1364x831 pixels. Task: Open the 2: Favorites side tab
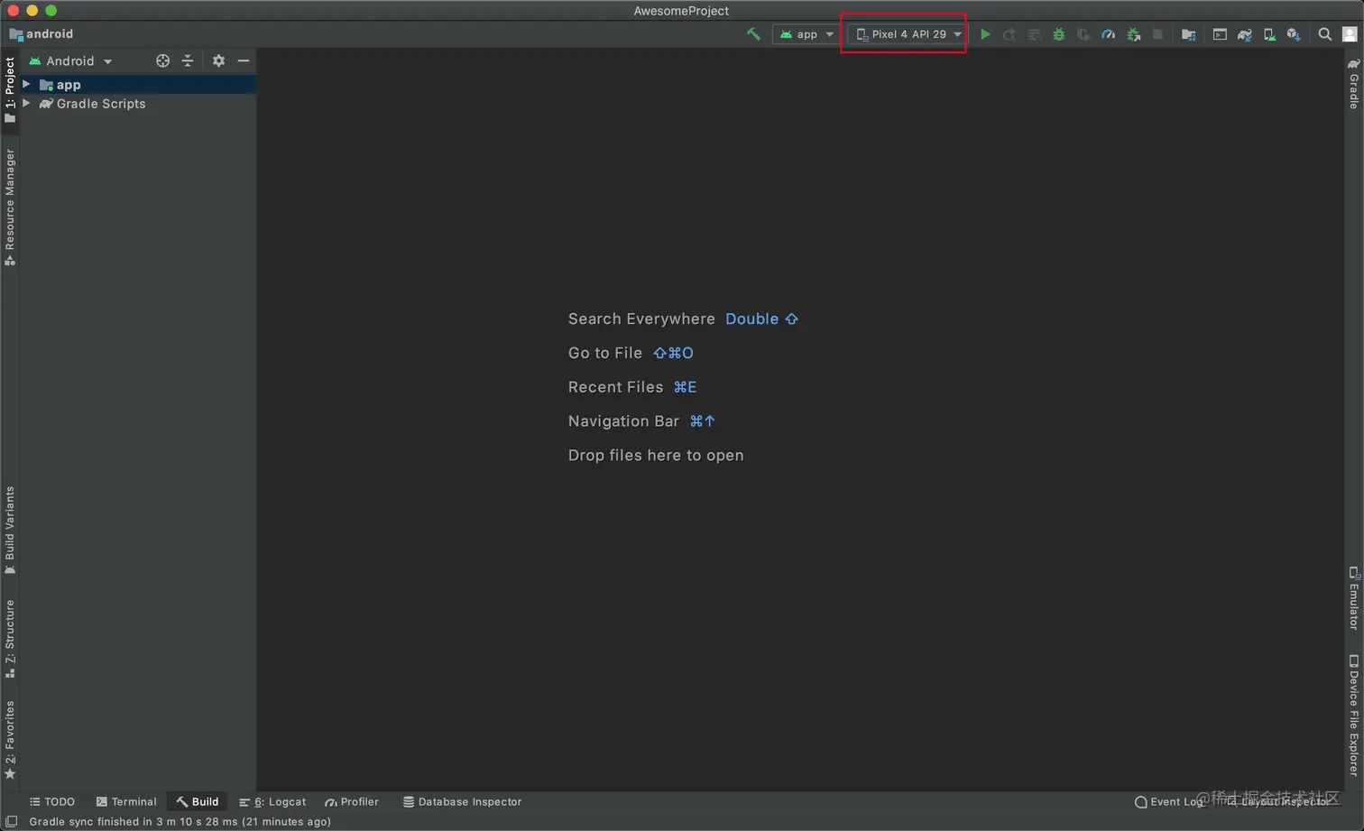pos(10,740)
